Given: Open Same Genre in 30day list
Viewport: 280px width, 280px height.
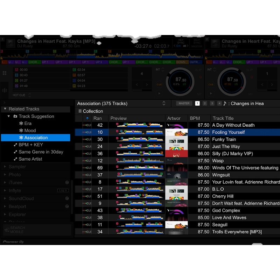Looking at the screenshot, I should [x=38, y=152].
